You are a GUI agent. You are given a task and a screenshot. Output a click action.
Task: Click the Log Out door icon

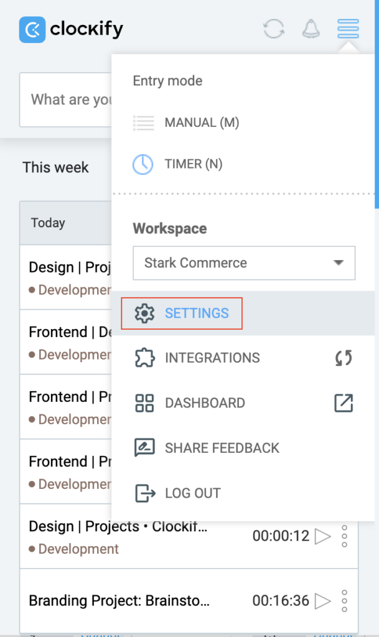[144, 493]
